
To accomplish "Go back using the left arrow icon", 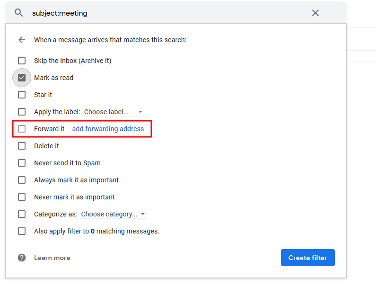I will click(x=22, y=40).
